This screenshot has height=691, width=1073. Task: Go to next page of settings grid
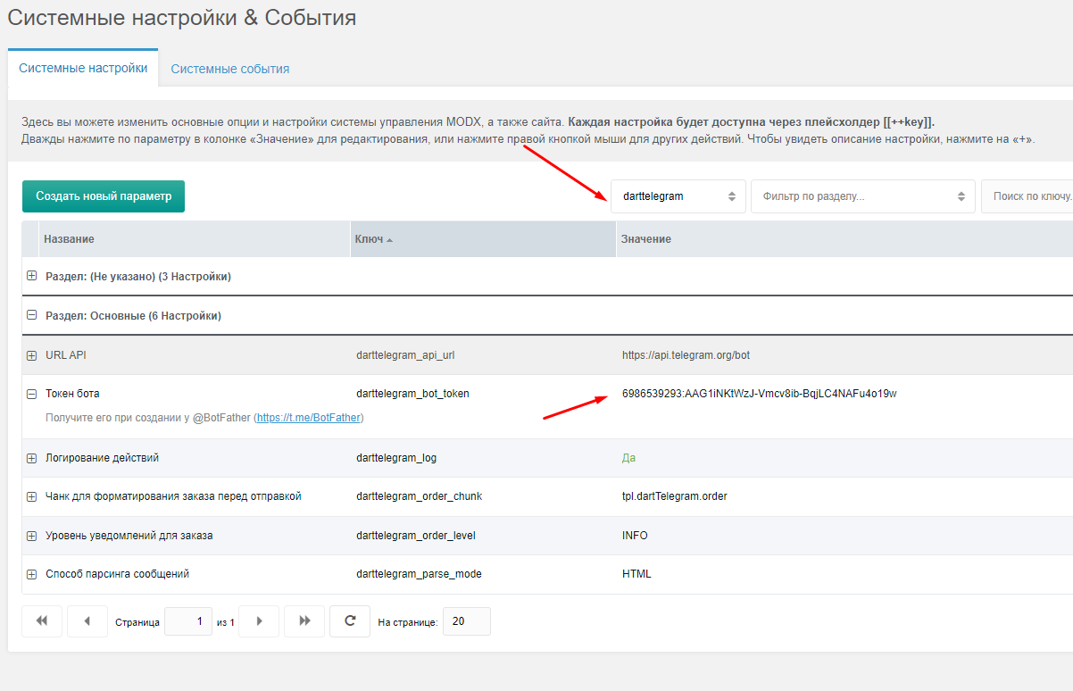pos(259,621)
